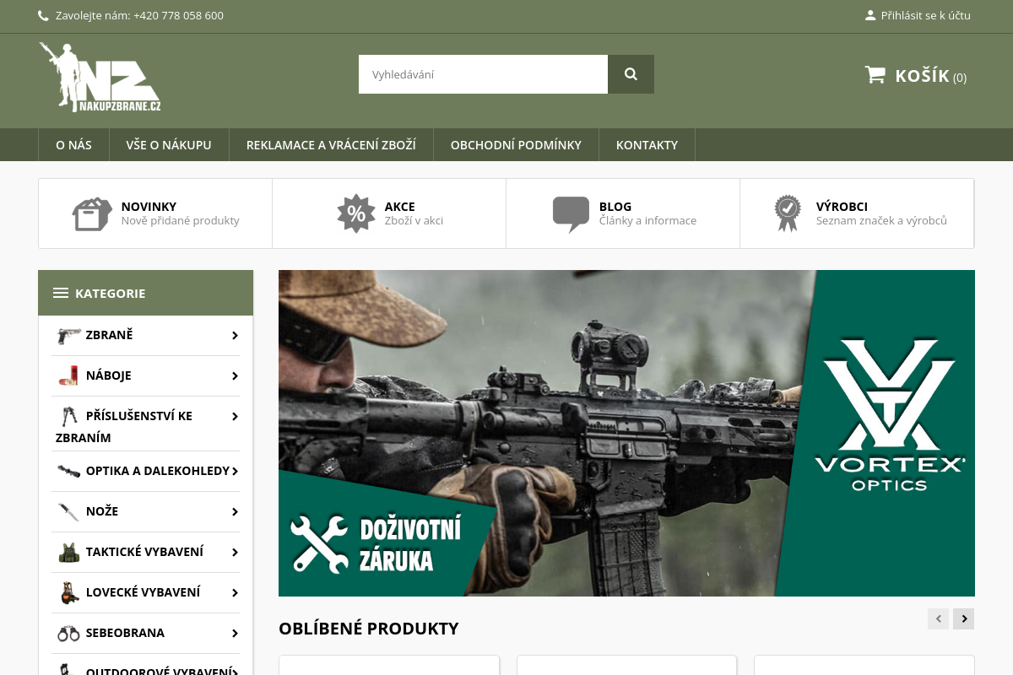The width and height of the screenshot is (1013, 675).
Task: Click the tactical vest icon
Action: coord(69,552)
